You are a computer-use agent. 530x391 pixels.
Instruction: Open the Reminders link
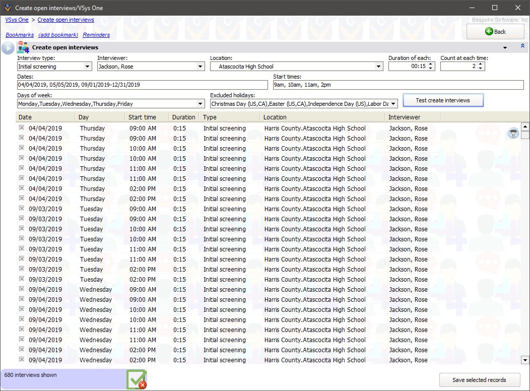click(96, 35)
